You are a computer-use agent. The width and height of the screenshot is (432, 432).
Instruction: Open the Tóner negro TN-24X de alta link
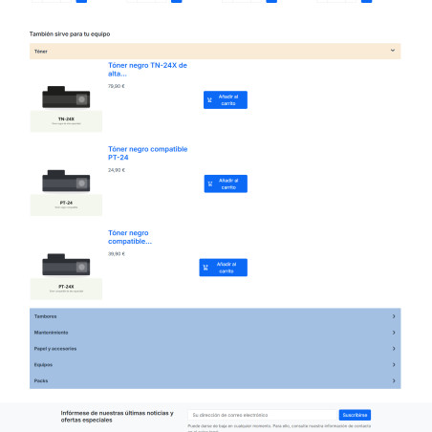[147, 70]
